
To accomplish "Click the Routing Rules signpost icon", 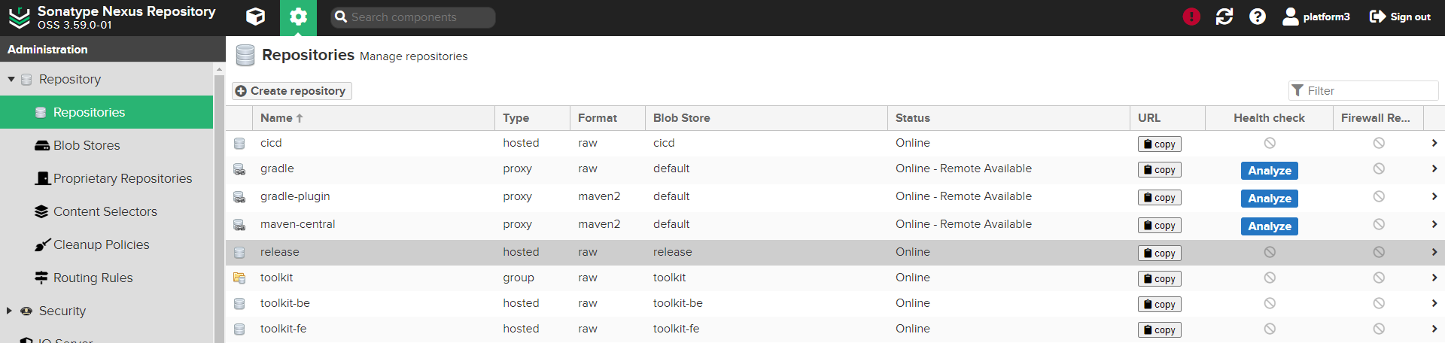I will (41, 278).
